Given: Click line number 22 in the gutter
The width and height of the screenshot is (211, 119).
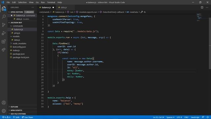Looking at the screenshot, I should point(42,70).
